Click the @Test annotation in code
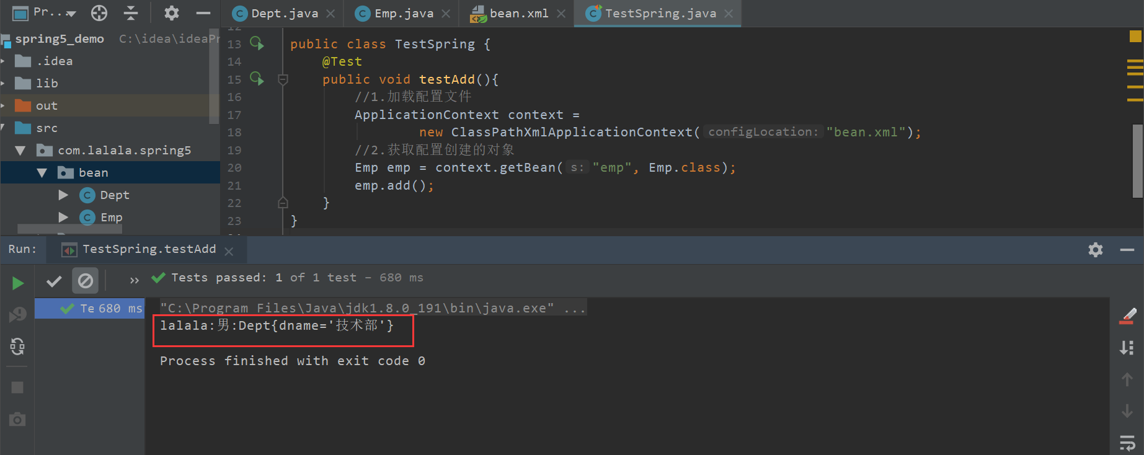The image size is (1144, 455). pyautogui.click(x=342, y=61)
